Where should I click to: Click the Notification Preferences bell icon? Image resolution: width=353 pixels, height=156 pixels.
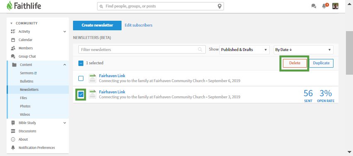(x=13, y=148)
